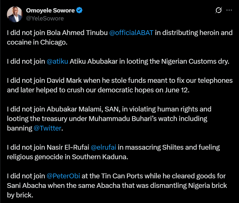This screenshot has width=239, height=203.
Task: Select the Abubakar Malami, SAN paragraph
Action: (x=109, y=119)
